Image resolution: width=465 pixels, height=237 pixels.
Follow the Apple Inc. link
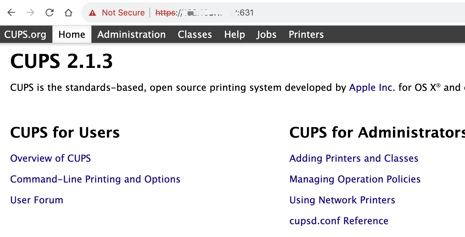[372, 88]
